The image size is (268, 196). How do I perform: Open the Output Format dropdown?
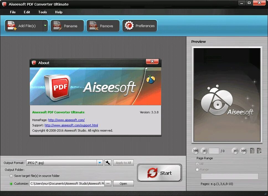100,163
